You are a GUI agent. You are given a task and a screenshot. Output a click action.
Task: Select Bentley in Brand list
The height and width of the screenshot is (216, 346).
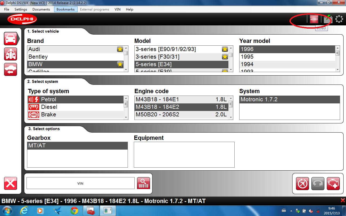(x=75, y=57)
